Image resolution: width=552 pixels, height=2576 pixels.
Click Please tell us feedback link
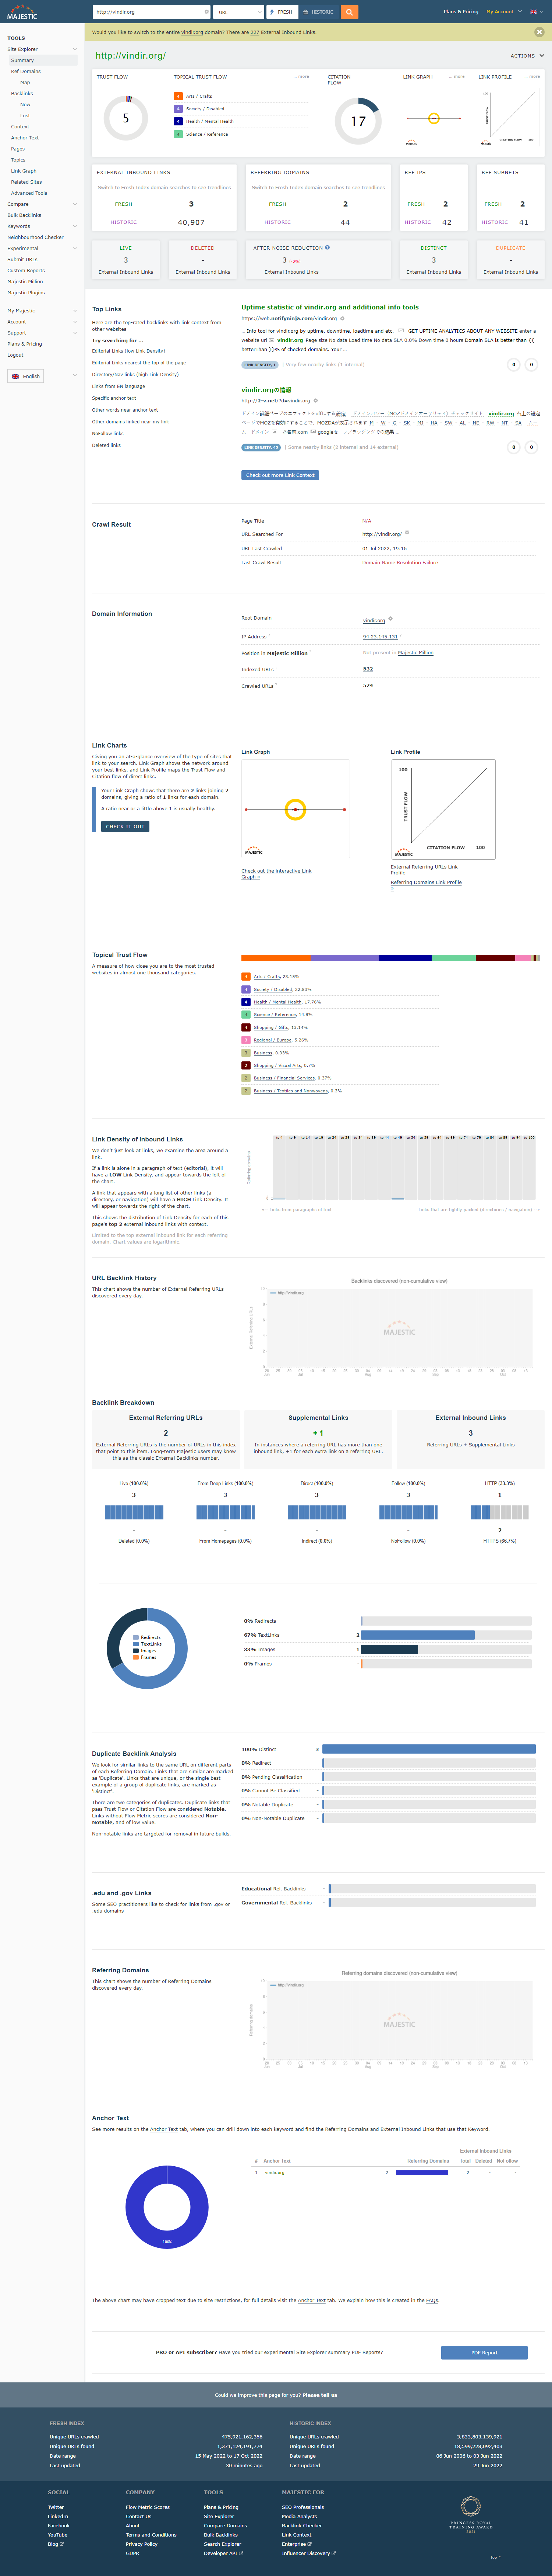(x=319, y=2395)
